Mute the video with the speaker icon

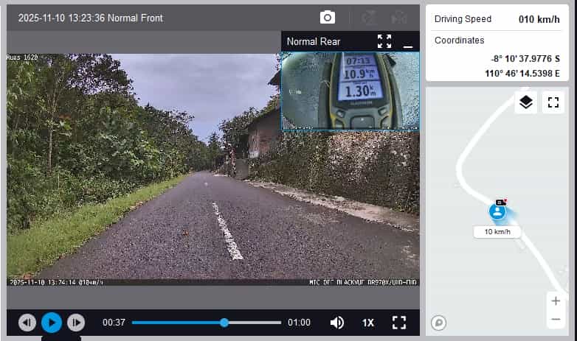click(x=337, y=323)
